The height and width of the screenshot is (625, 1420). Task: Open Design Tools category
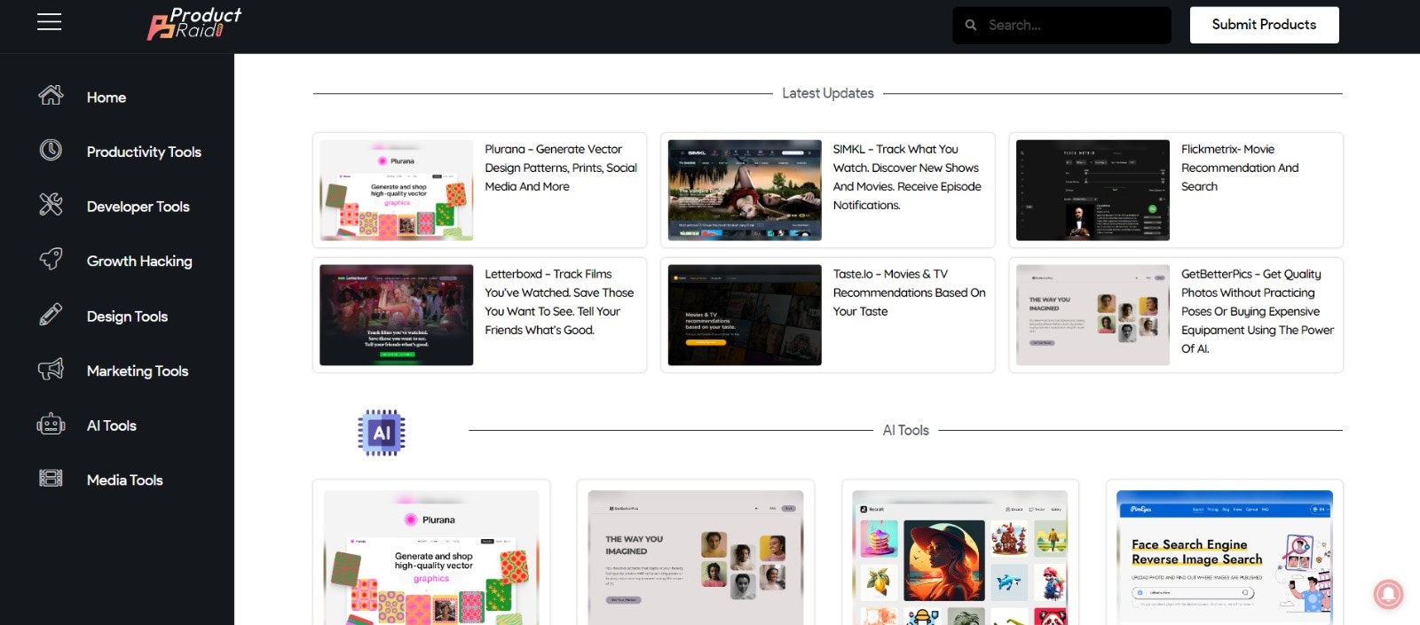(x=127, y=316)
